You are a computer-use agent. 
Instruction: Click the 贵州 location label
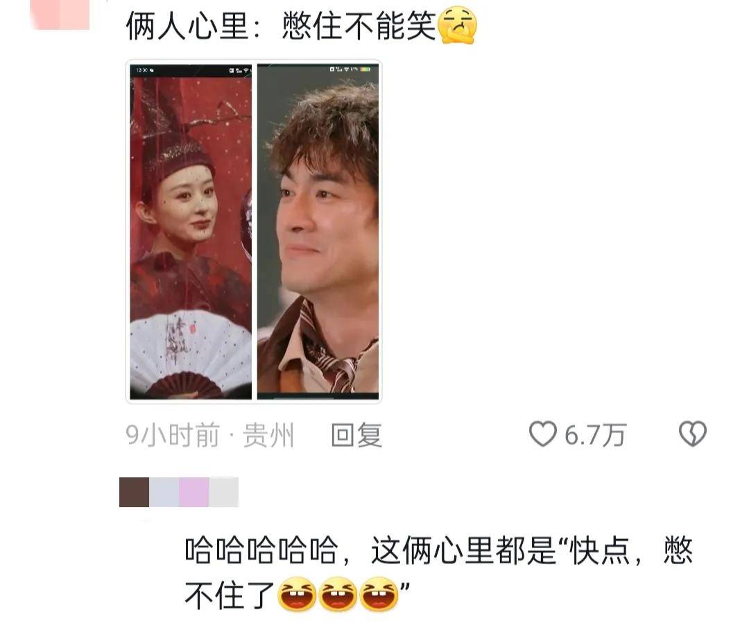[x=268, y=435]
